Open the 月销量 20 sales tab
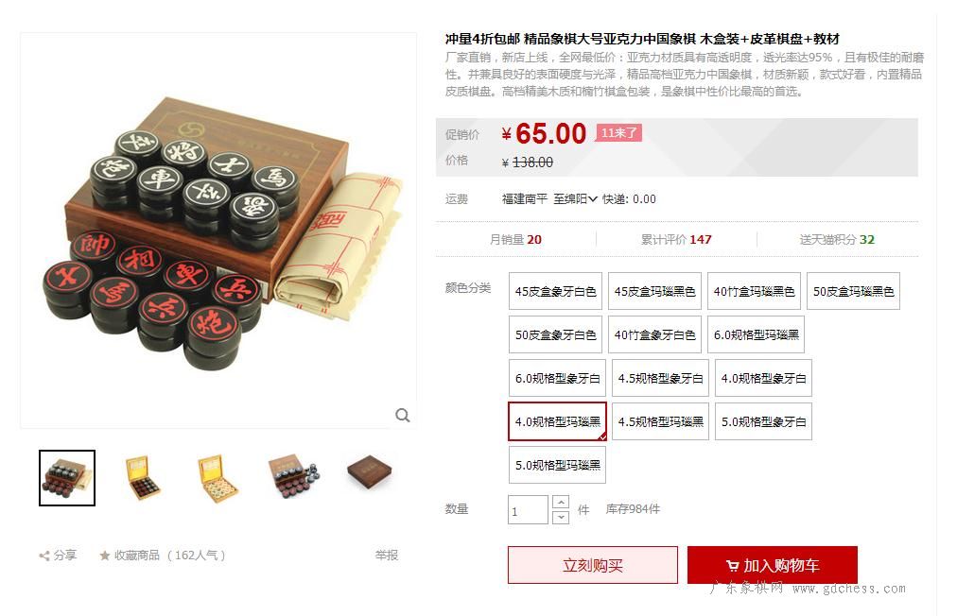957x616 pixels. coord(515,240)
